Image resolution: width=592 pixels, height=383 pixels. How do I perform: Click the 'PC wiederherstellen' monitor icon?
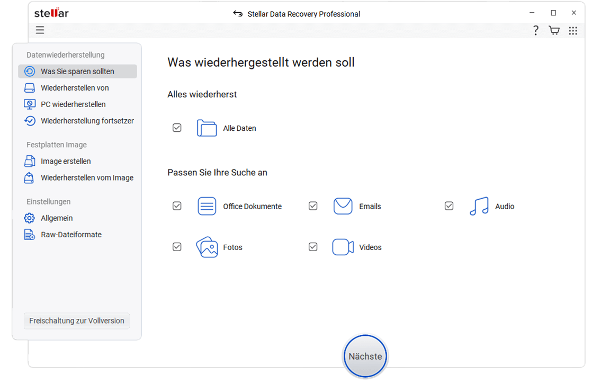29,104
